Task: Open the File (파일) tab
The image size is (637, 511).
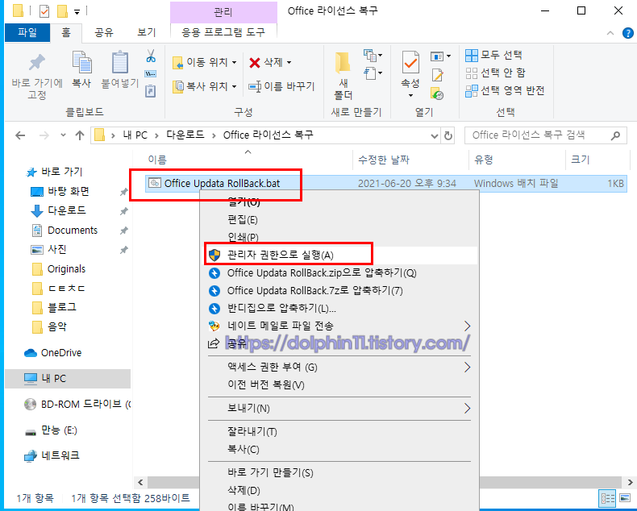Action: coord(27,32)
